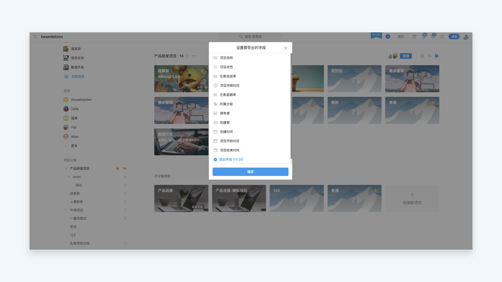Viewport: 502px width, 282px height.
Task: Click the calendar icon beside 创建时间
Action: (215, 132)
